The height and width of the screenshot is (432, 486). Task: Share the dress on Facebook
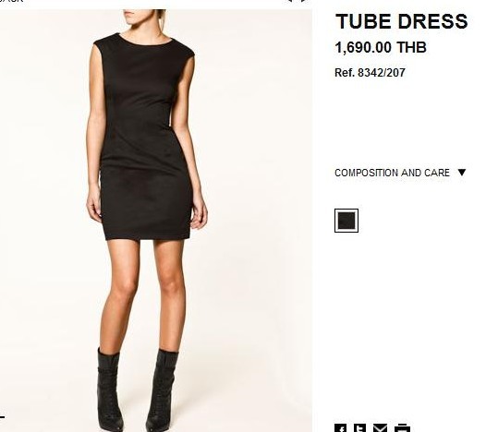pyautogui.click(x=340, y=428)
